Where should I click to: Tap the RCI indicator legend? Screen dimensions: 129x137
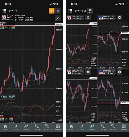pos(6,118)
